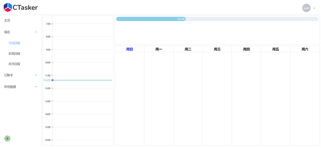Click the 8:00 timeline dot
Viewport: 321px width, 148px height.
pyautogui.click(x=53, y=37)
